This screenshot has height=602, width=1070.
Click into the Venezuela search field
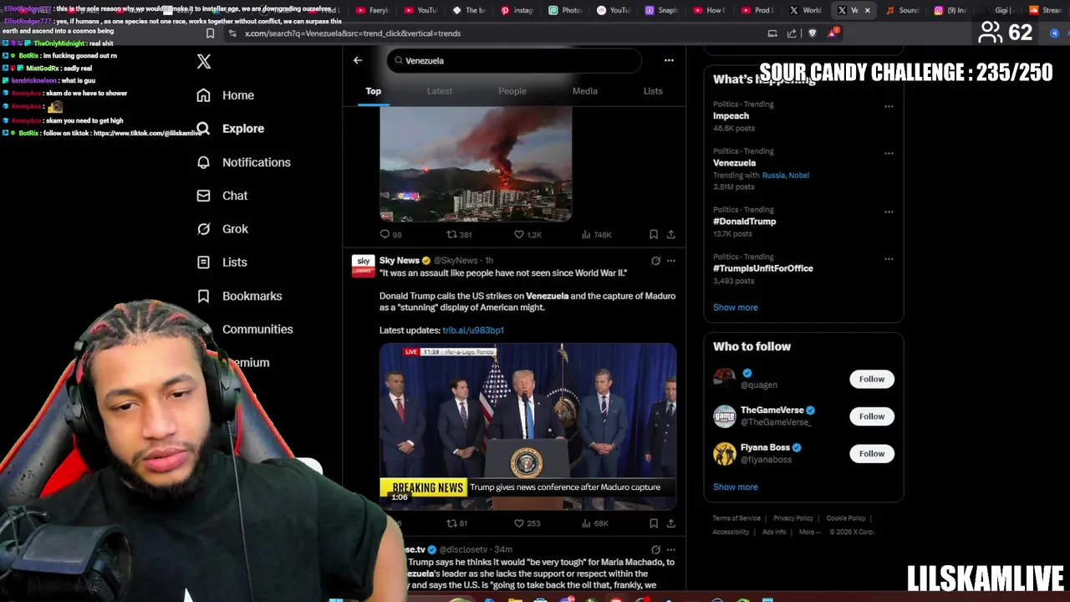(x=514, y=60)
